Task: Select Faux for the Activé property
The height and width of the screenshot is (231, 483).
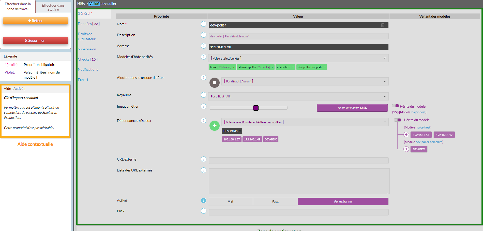Action: [275, 201]
